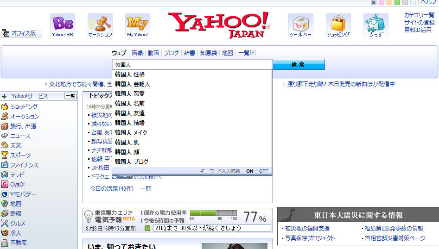Click the ファイナンス chart icon
Screen dimensions: 439x249
pos(5,165)
